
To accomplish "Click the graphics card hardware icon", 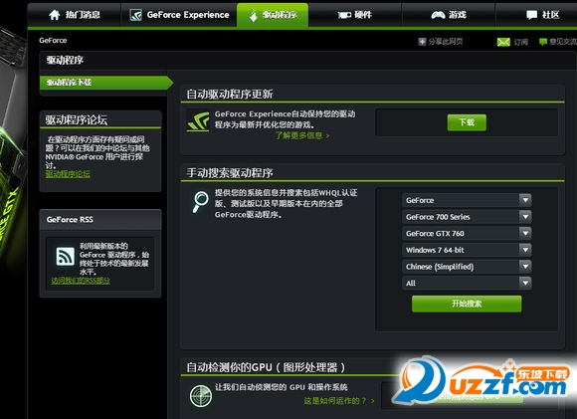I will click(344, 15).
